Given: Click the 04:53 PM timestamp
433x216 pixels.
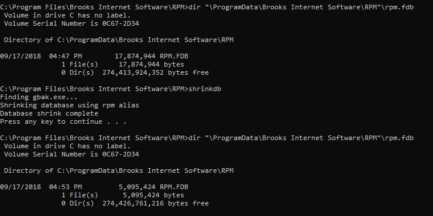Looking at the screenshot, I should click(x=66, y=187).
